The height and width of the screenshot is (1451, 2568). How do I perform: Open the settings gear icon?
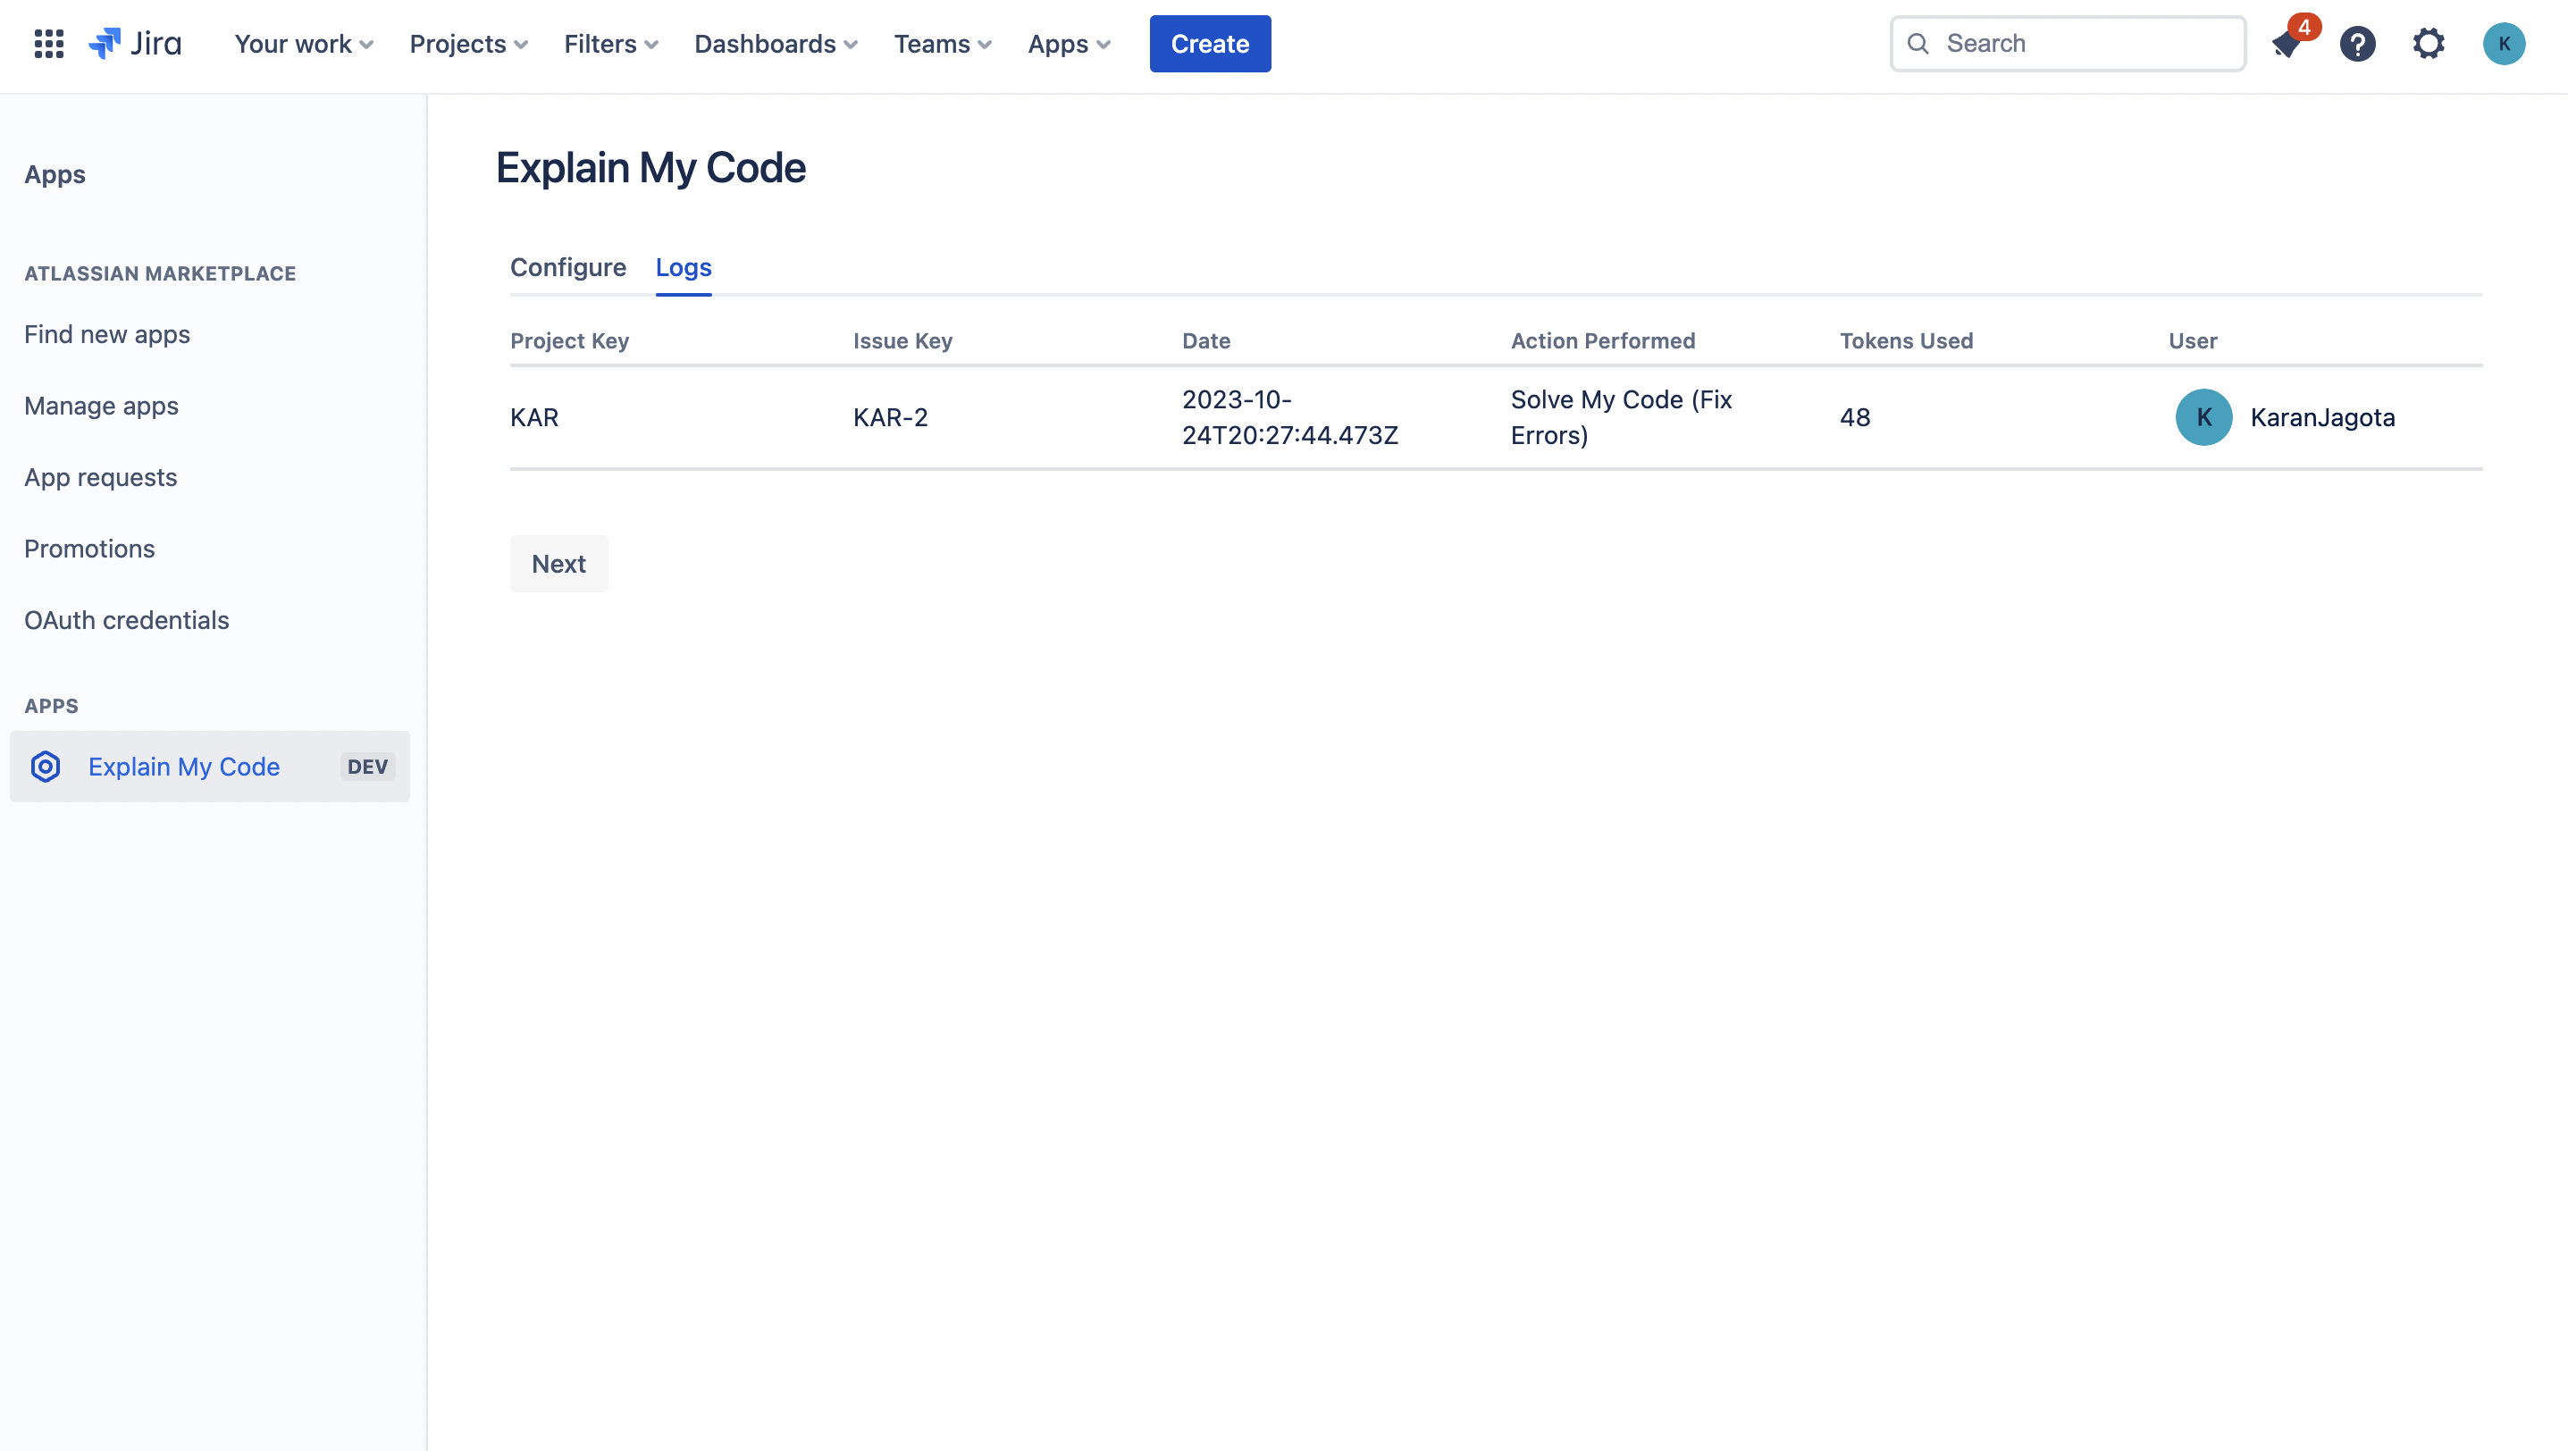[x=2429, y=44]
